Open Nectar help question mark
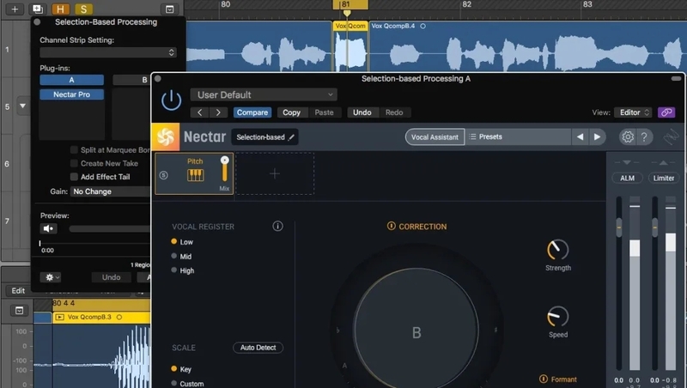This screenshot has width=687, height=388. click(644, 137)
